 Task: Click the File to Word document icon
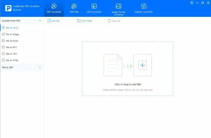pos(3,28)
